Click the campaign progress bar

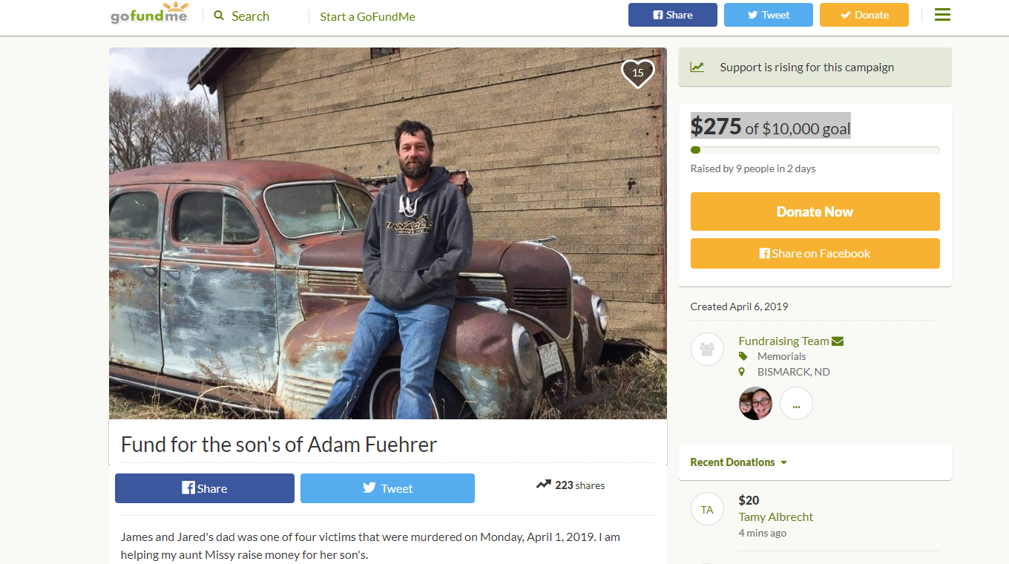(815, 149)
